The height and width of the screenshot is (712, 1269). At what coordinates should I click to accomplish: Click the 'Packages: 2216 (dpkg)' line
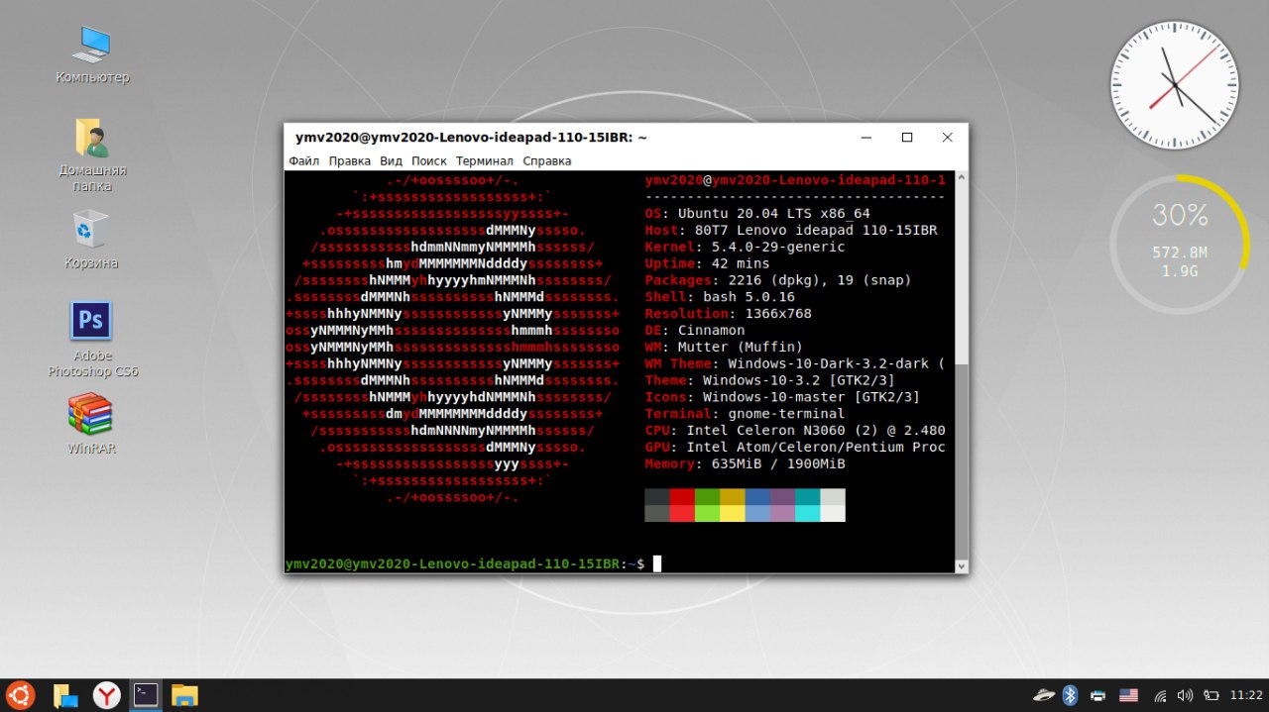778,280
